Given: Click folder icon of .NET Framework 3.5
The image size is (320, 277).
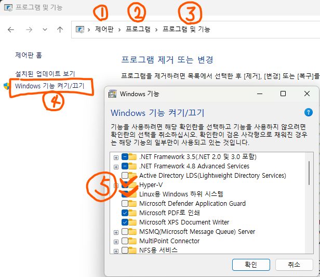Looking at the screenshot, I should coord(132,157).
